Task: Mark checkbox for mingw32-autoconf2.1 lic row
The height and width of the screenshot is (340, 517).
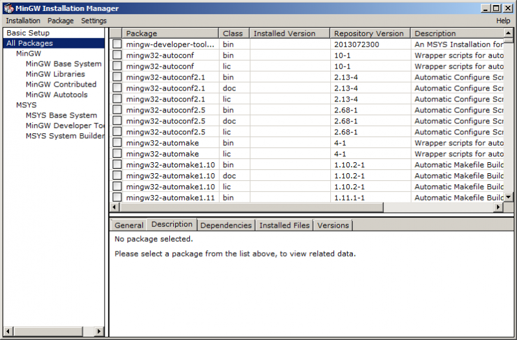Action: point(117,99)
